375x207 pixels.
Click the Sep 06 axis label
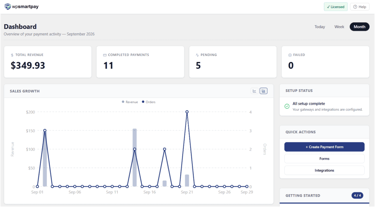point(75,192)
